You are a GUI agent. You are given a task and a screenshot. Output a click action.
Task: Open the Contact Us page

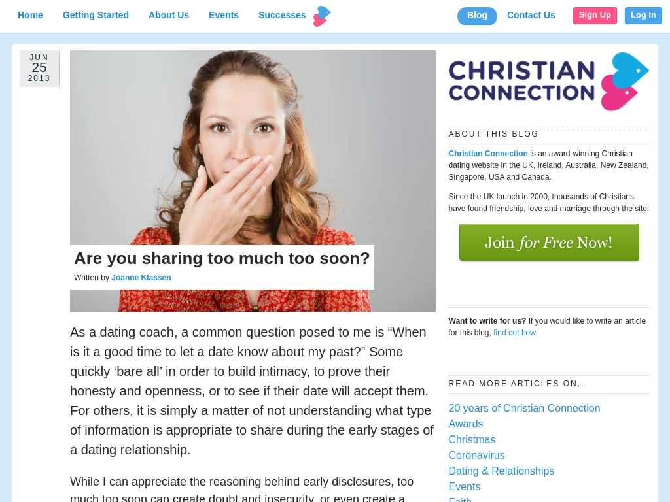(531, 16)
